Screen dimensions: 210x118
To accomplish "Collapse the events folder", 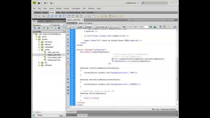I will tap(39, 49).
